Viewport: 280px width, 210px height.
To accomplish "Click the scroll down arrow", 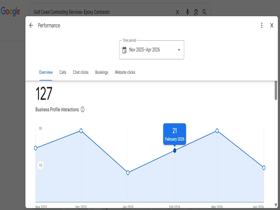I will [x=276, y=205].
